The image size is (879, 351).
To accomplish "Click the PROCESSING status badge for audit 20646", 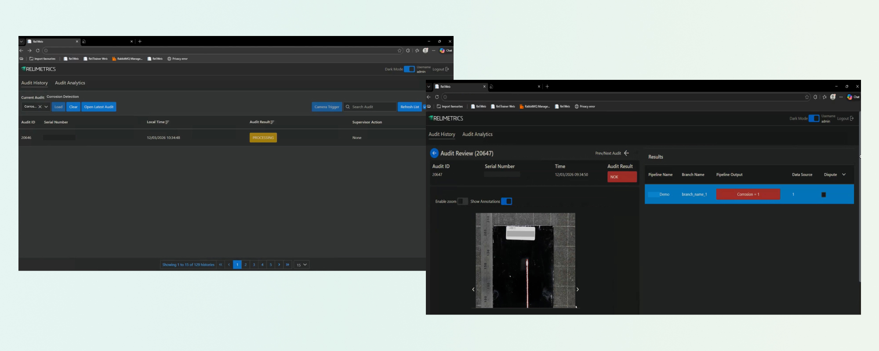I will pos(263,138).
